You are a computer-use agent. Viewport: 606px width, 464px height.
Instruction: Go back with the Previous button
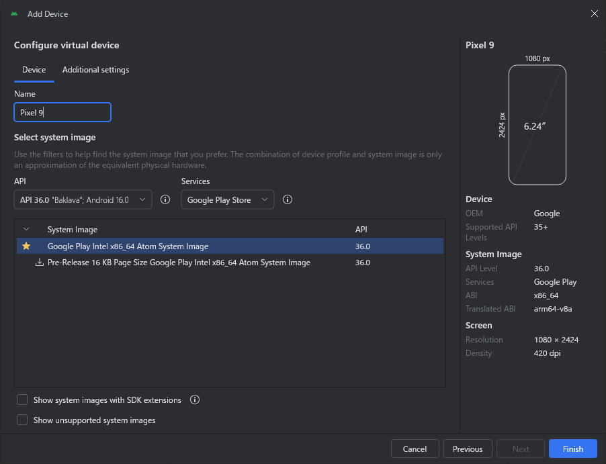(468, 449)
